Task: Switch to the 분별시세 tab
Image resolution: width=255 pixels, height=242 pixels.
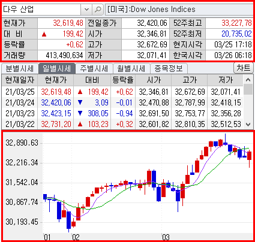Action: pyautogui.click(x=20, y=68)
